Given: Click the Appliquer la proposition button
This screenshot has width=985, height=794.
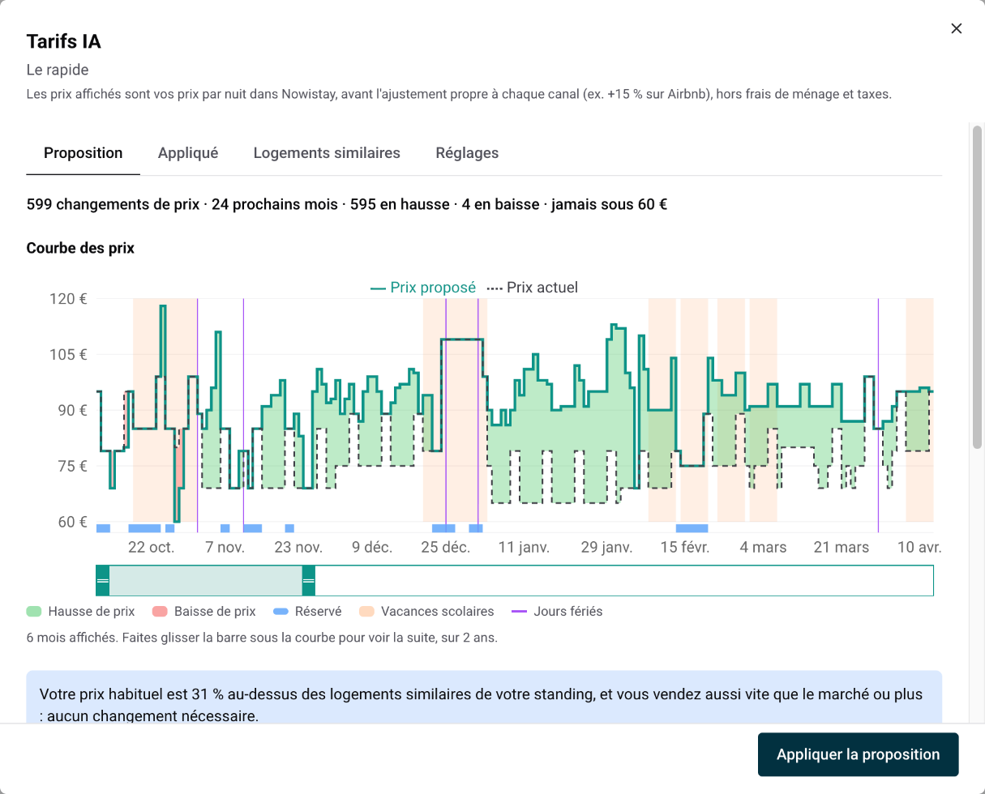Looking at the screenshot, I should click(859, 754).
